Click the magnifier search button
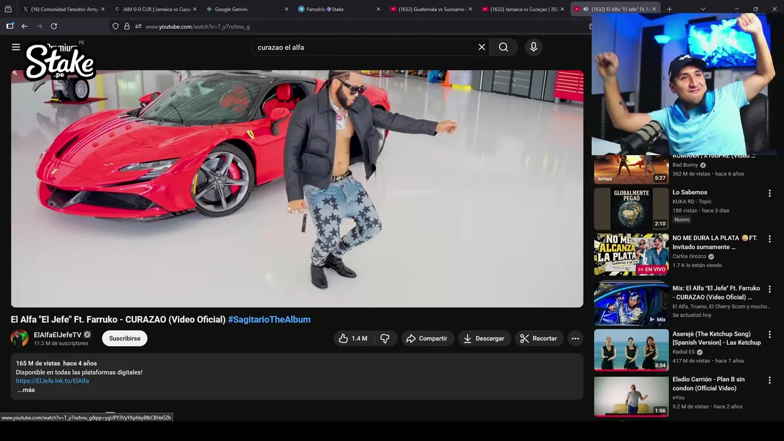This screenshot has height=441, width=784. point(503,47)
